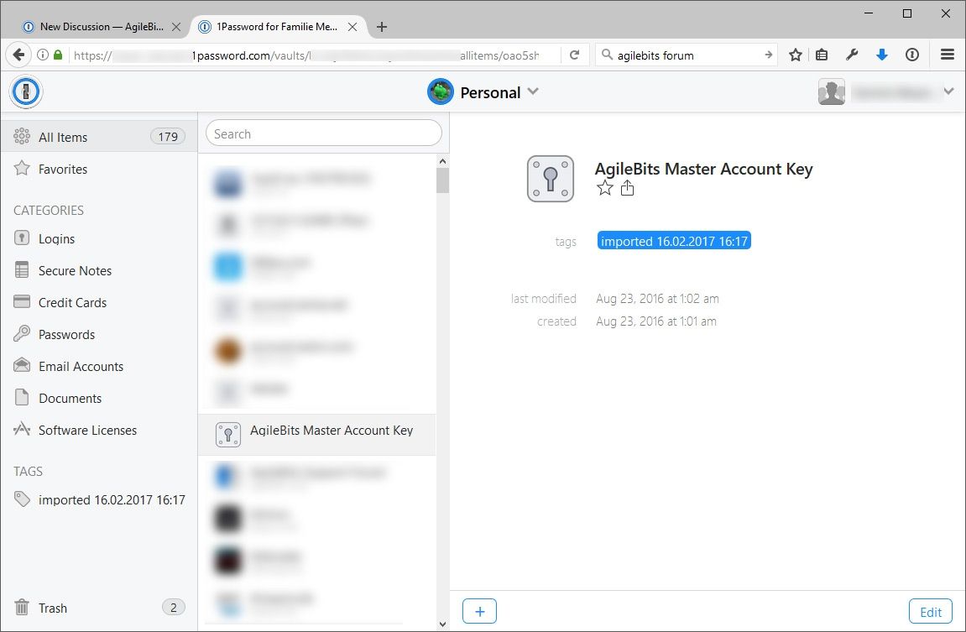Show the Secure Notes category

(x=99, y=270)
